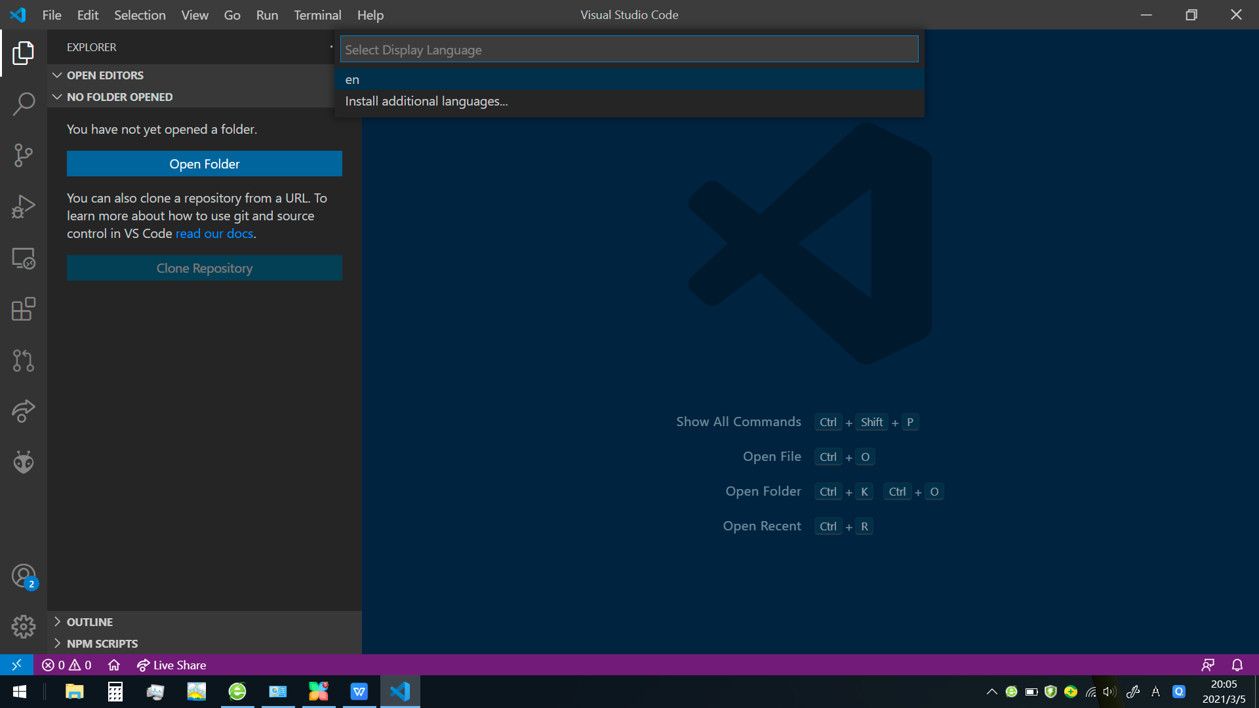The height and width of the screenshot is (708, 1259).
Task: Expand the Outline section
Action: pyautogui.click(x=90, y=622)
